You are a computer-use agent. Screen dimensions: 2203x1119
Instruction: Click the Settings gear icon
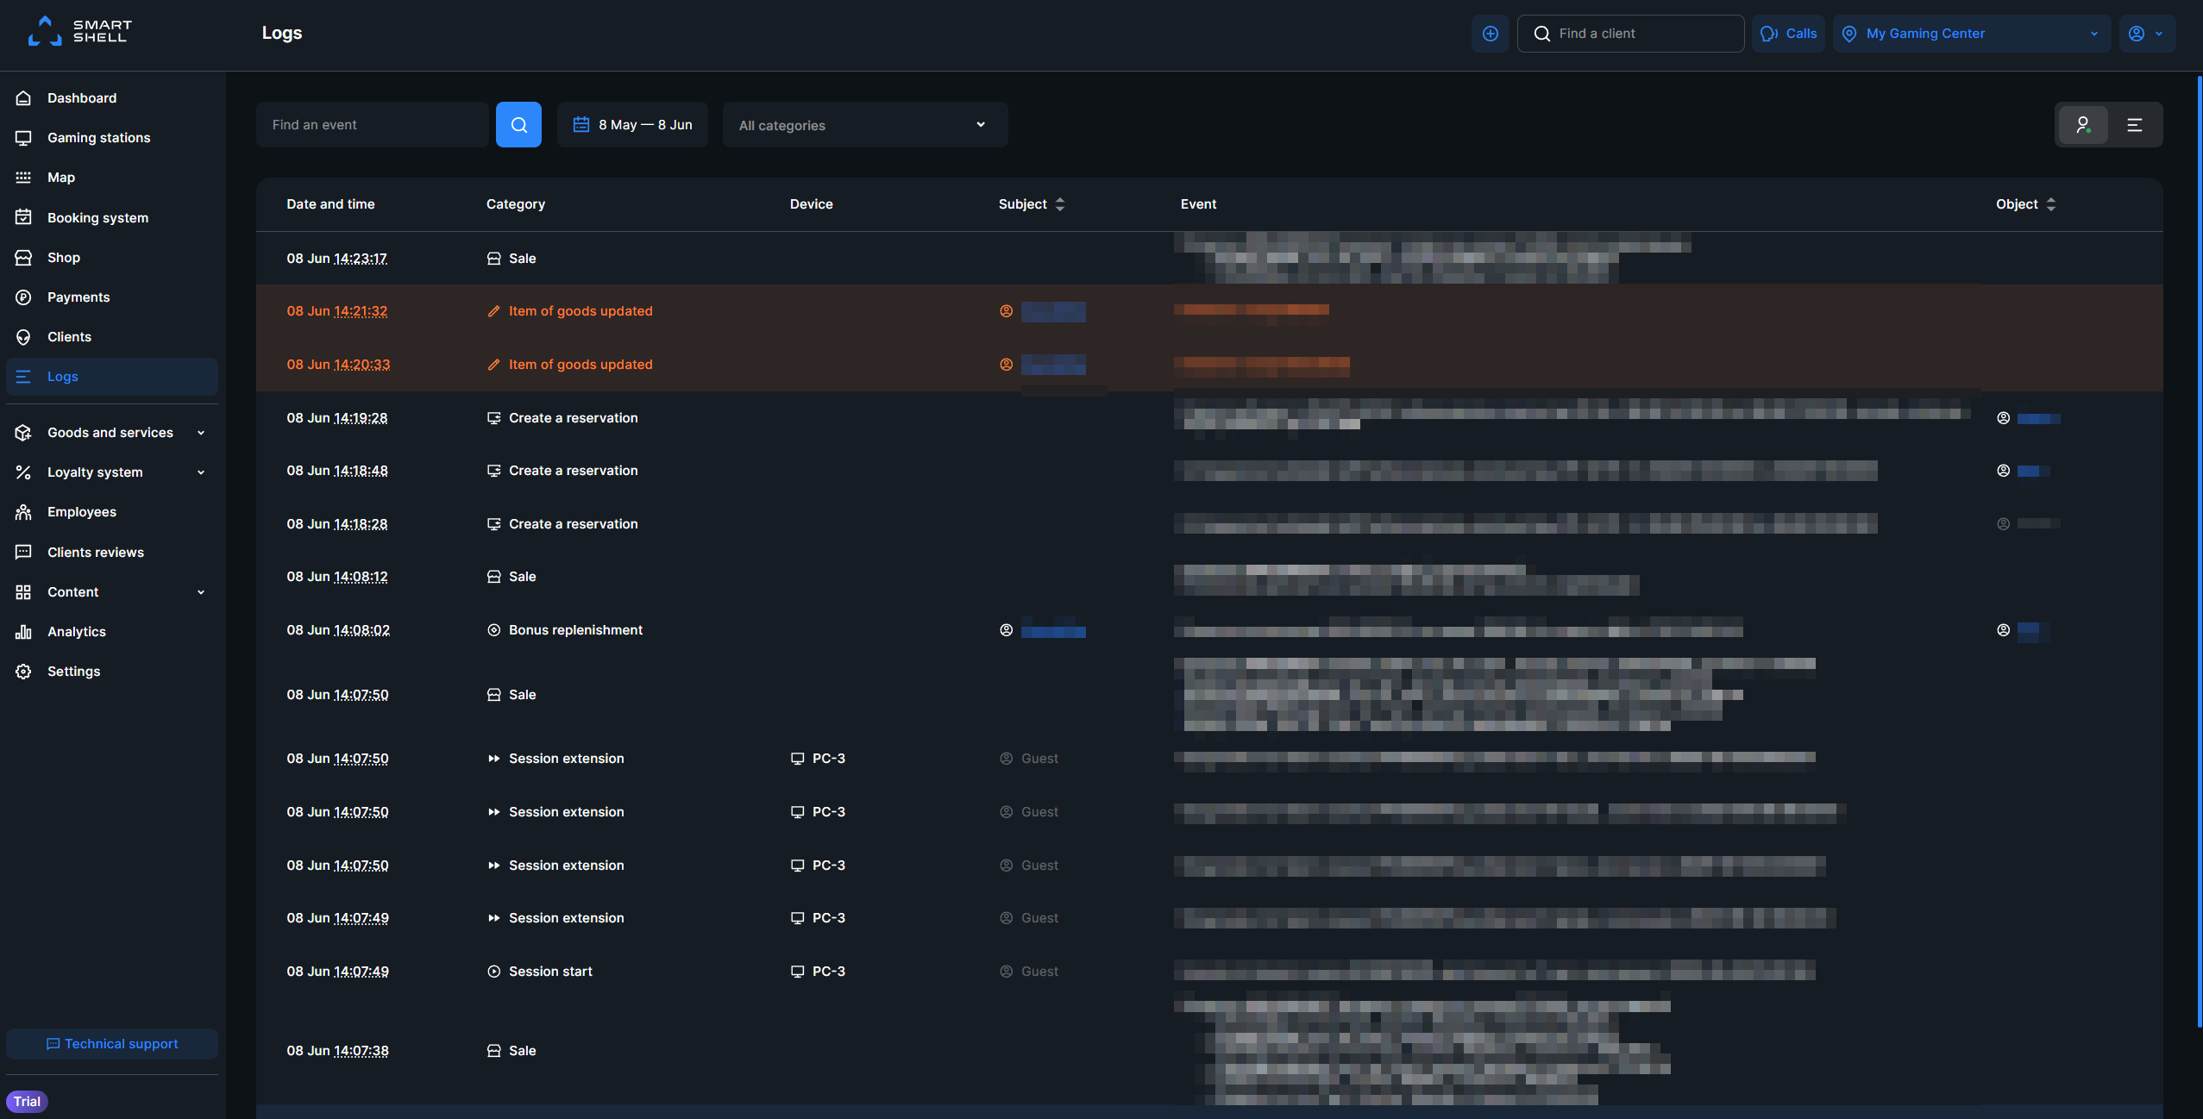[23, 672]
